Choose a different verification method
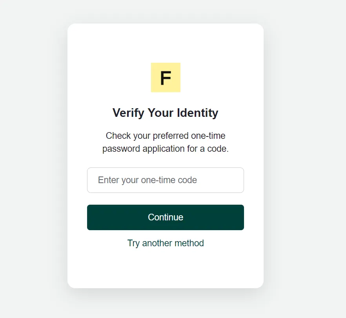 click(x=166, y=243)
